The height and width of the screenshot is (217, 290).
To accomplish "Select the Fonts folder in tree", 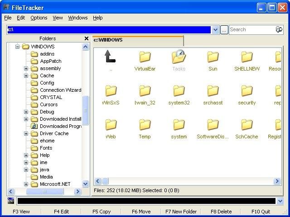I will click(41, 148).
